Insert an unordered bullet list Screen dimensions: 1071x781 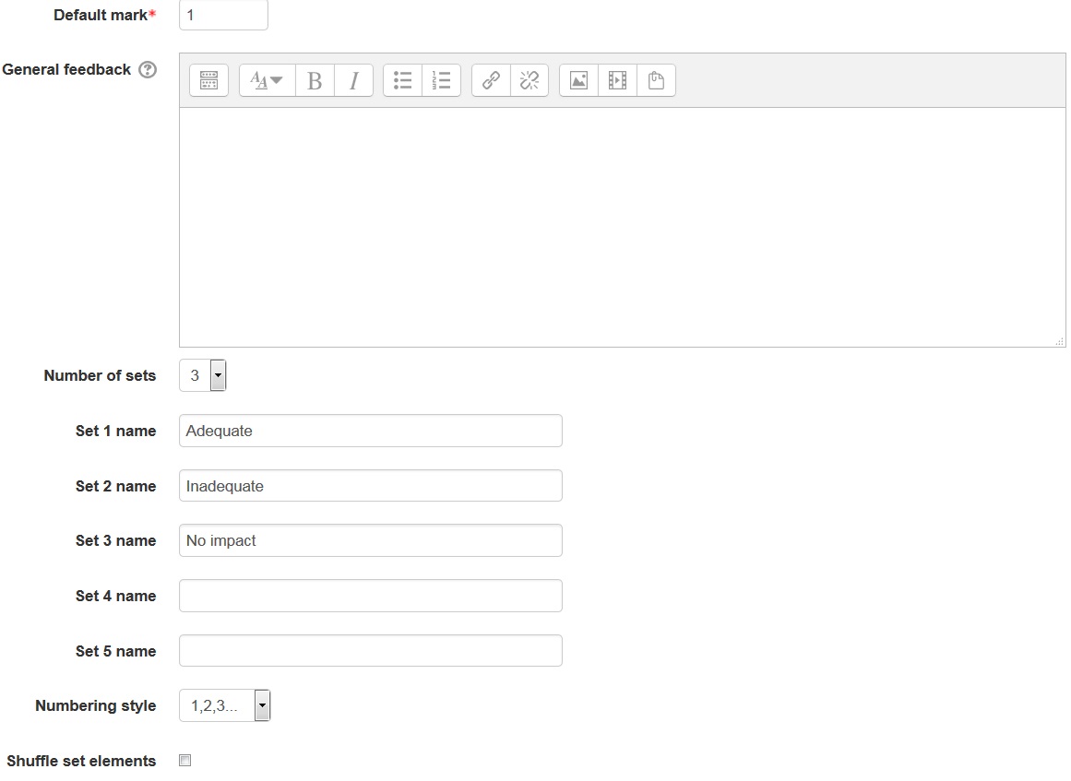tap(402, 80)
